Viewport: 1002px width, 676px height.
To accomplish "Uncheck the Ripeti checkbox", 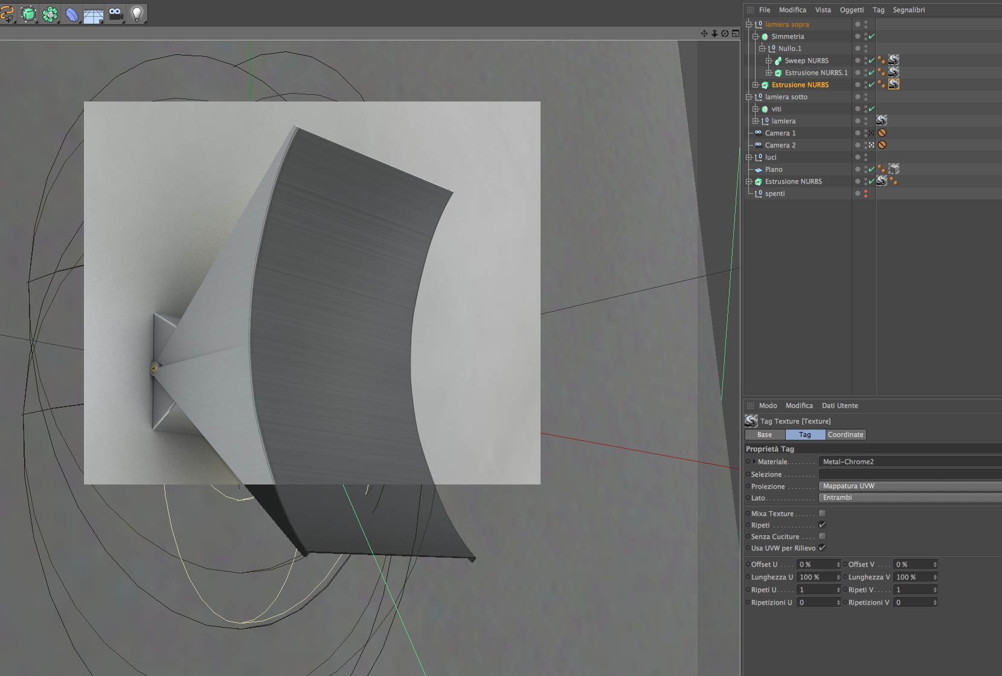I will [822, 525].
